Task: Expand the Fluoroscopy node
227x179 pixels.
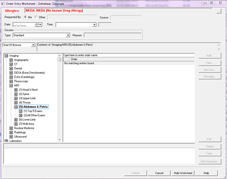Action: [11, 81]
